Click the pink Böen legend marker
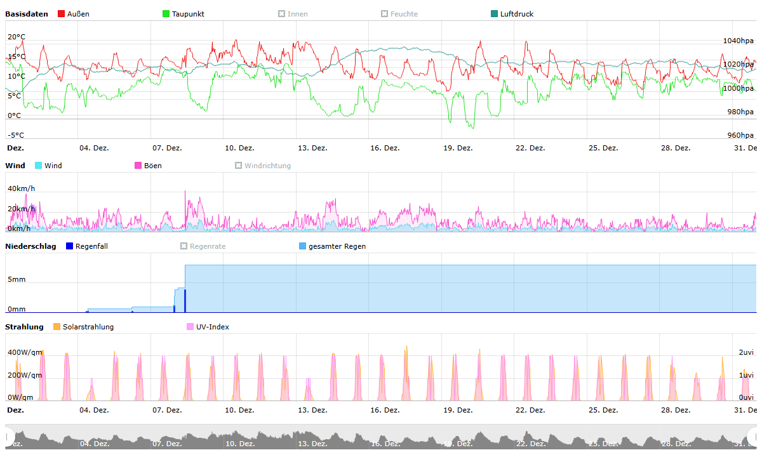762x476 pixels. [138, 166]
